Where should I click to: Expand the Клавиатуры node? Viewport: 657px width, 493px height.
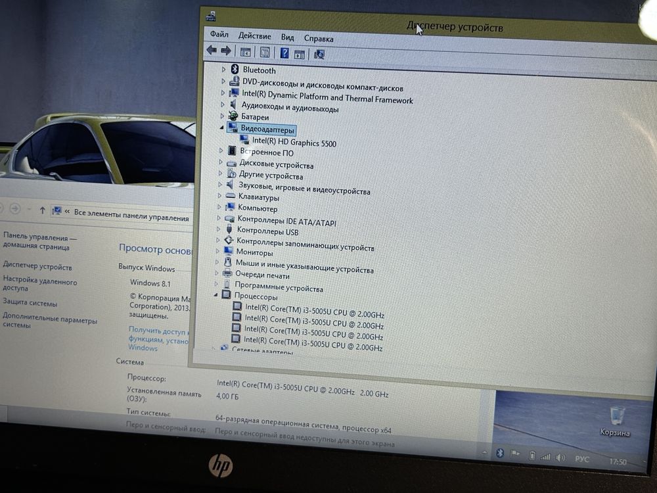pos(219,195)
